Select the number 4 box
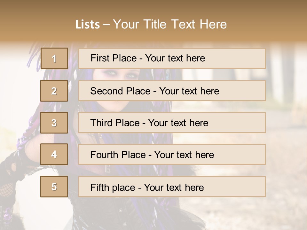Viewport: 307px width, 230px height. point(54,155)
